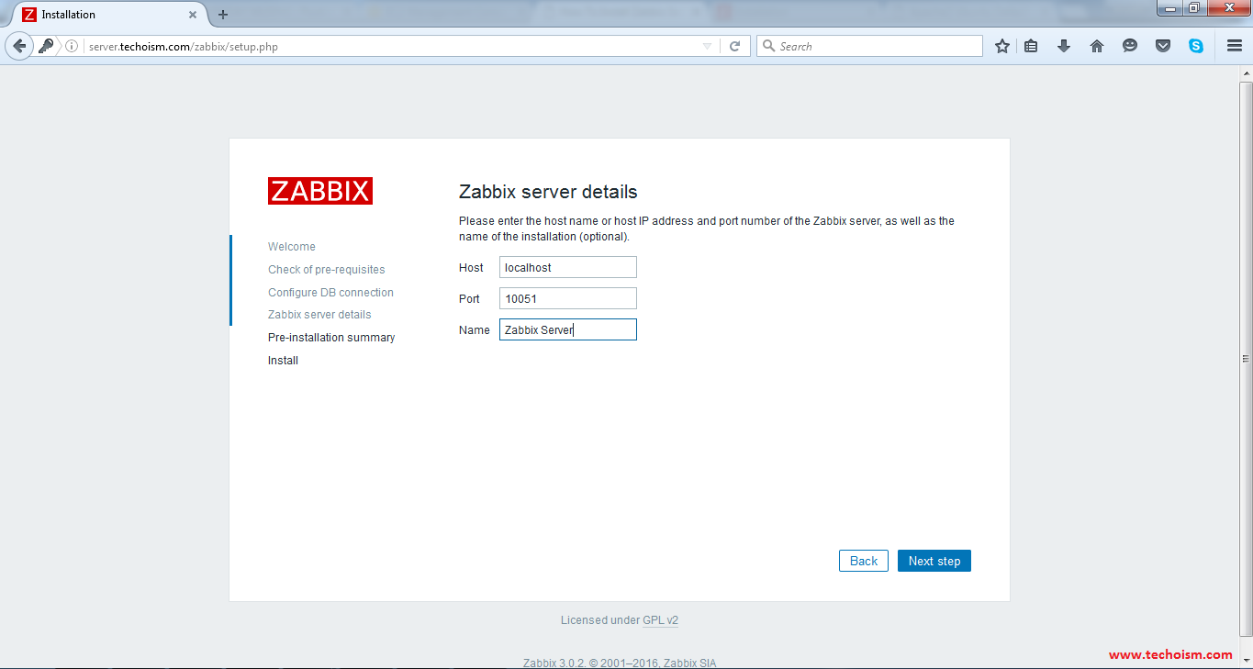Focus the Port input field
The image size is (1253, 669).
(568, 298)
